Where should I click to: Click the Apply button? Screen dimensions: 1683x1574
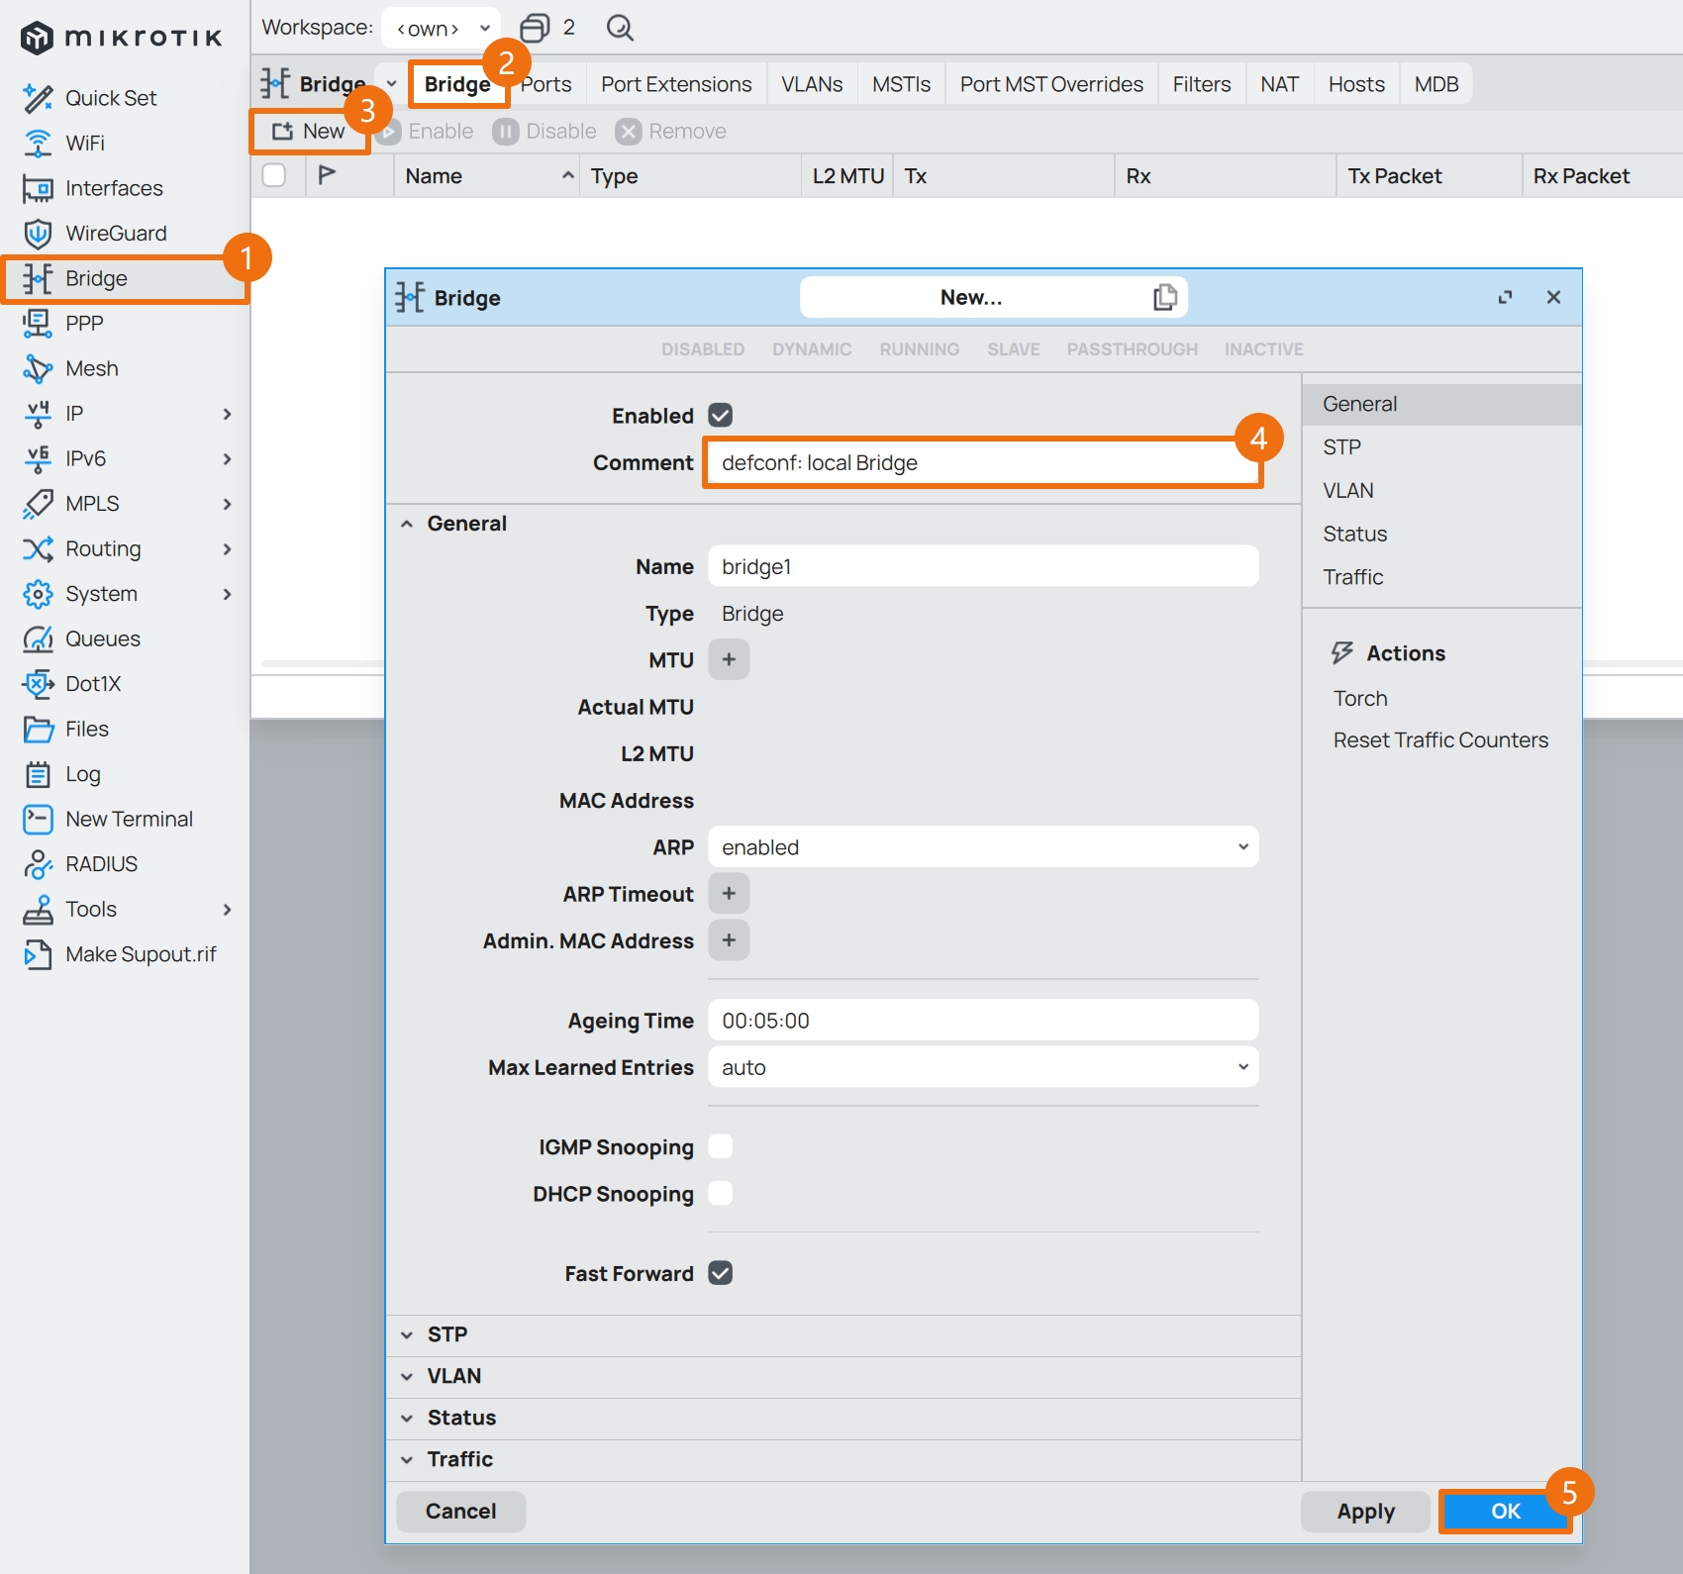[x=1365, y=1512]
